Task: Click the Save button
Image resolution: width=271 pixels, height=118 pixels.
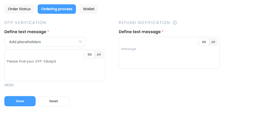Action: 20,101
